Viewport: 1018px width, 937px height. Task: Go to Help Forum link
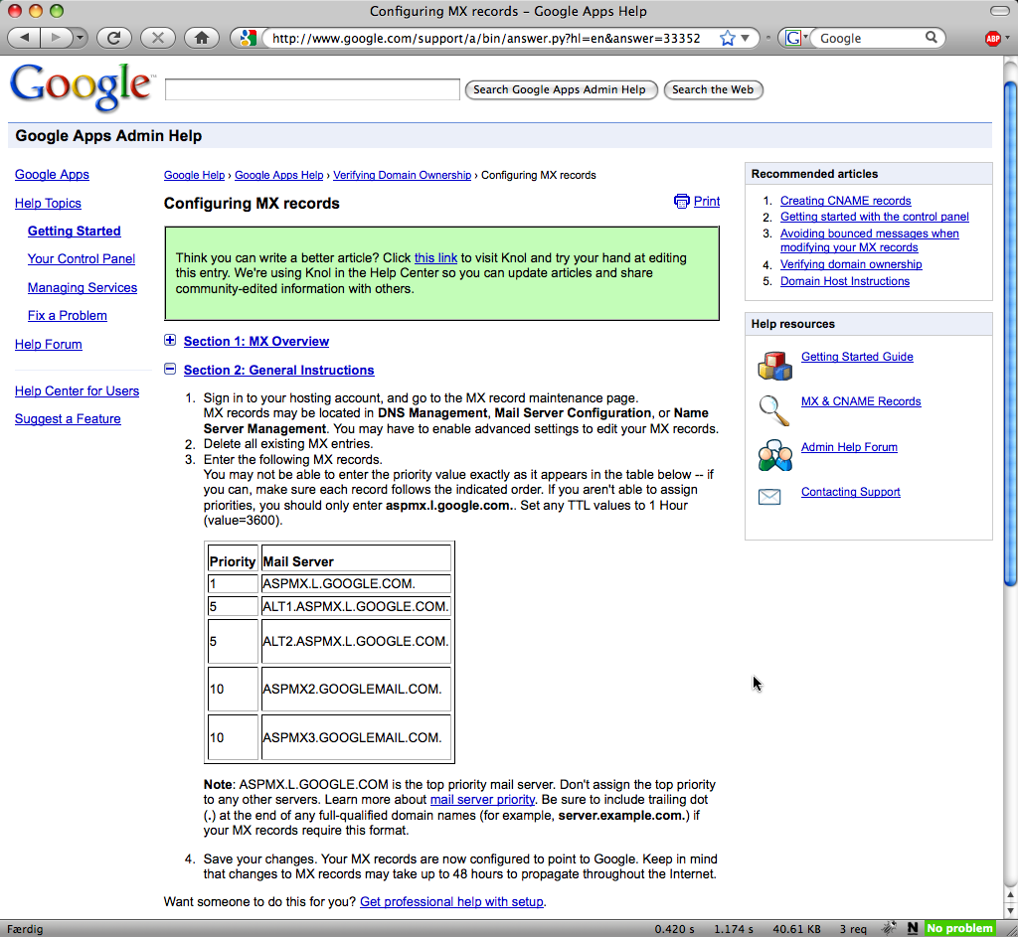[x=49, y=344]
